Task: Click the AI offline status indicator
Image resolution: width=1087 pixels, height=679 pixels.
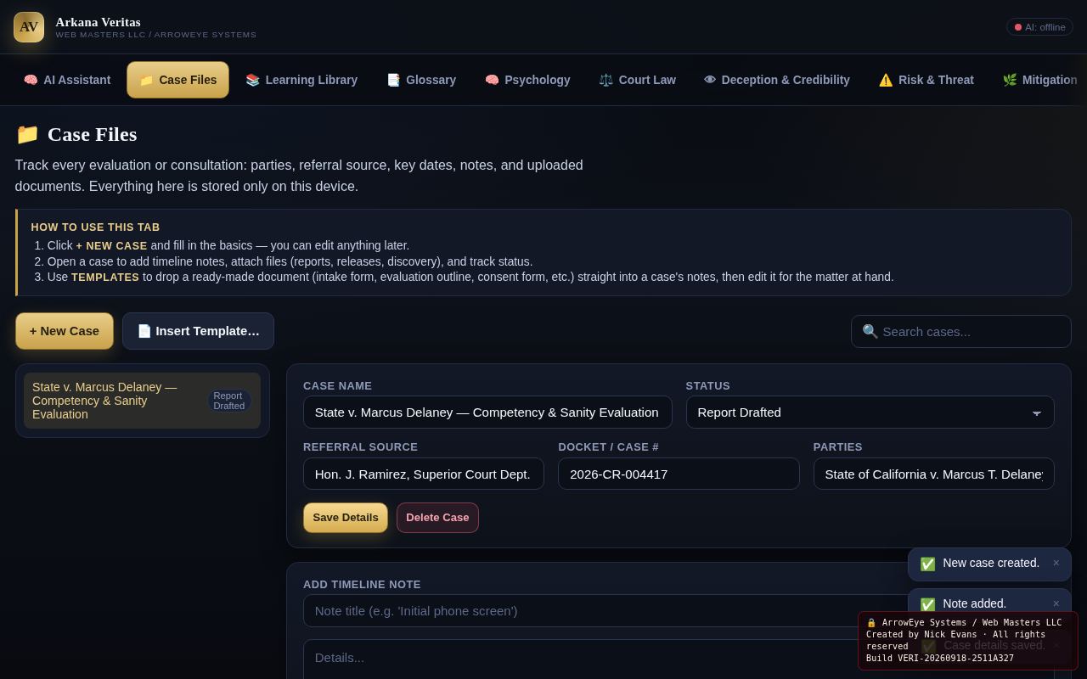Action: [1039, 27]
